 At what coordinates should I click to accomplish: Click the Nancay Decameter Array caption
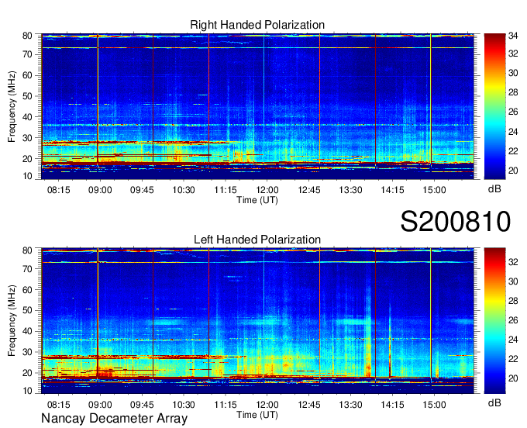pyautogui.click(x=114, y=419)
